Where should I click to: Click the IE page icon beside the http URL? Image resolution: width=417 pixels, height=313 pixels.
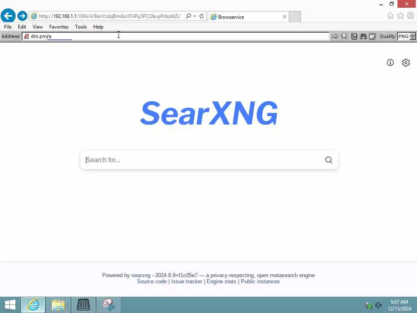34,16
